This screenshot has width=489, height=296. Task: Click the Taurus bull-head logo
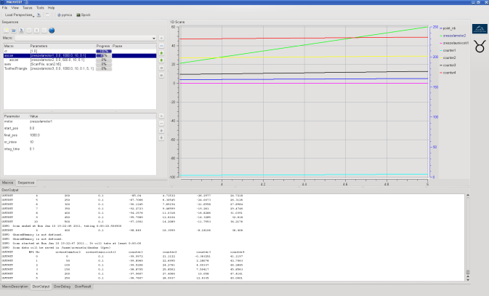pyautogui.click(x=480, y=47)
